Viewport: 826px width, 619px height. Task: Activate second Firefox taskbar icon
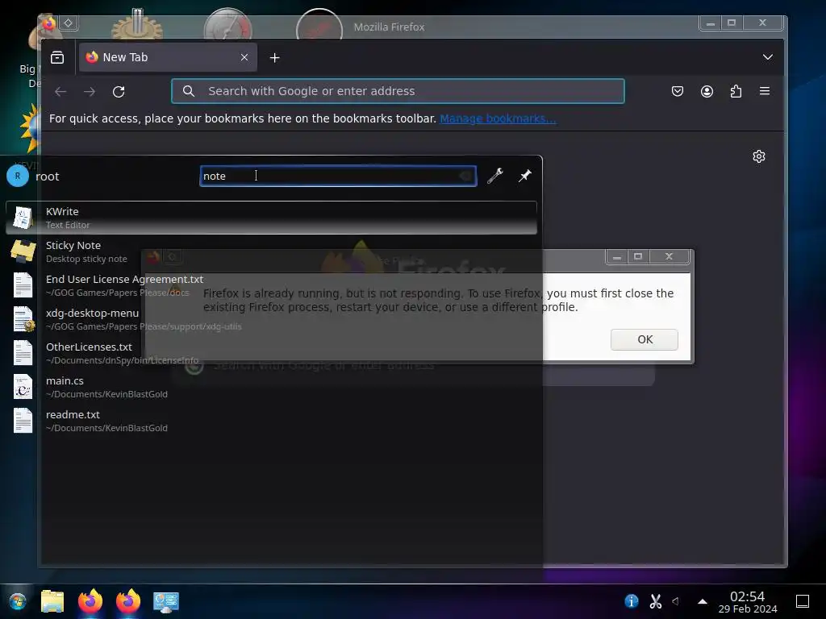point(128,601)
